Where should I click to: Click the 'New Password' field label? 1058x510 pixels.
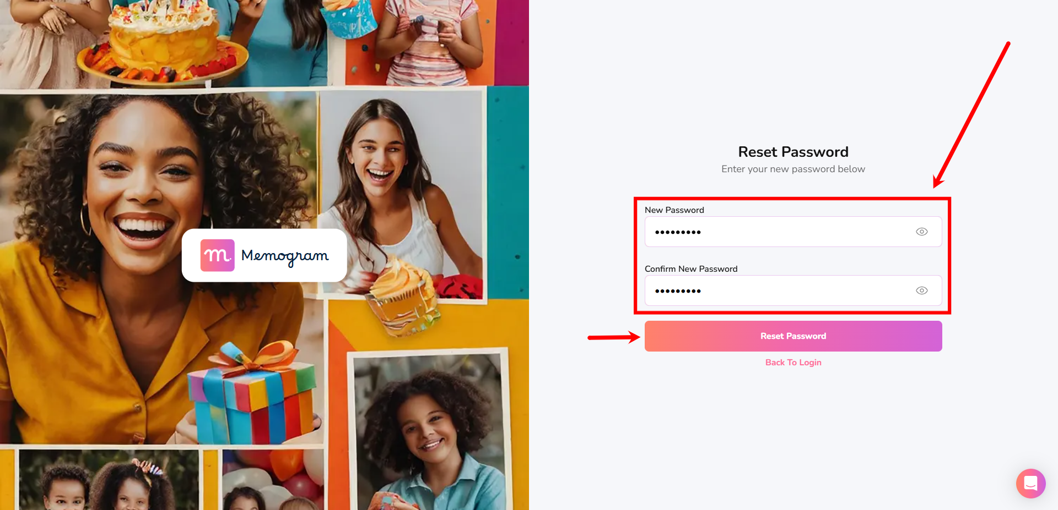[x=674, y=210]
